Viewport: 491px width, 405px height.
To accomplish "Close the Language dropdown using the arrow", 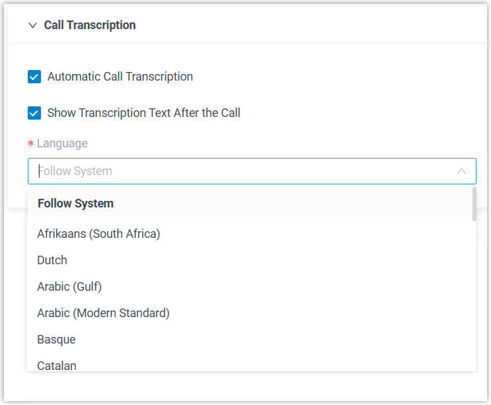I will click(462, 171).
